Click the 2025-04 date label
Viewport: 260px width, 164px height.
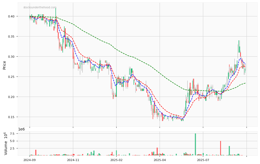[160, 160]
